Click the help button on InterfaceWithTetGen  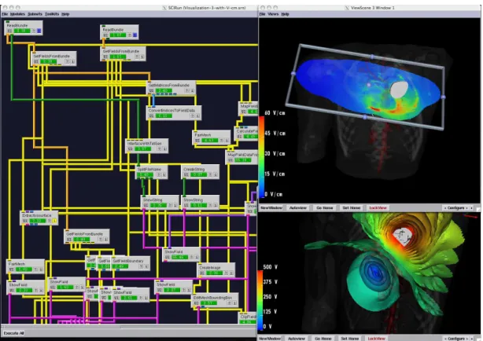159,148
